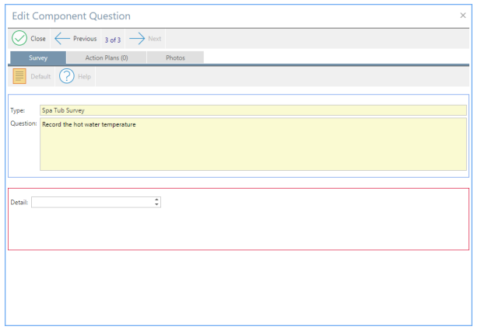Switch to the Photos tab
This screenshot has height=330, width=481.
click(x=175, y=58)
